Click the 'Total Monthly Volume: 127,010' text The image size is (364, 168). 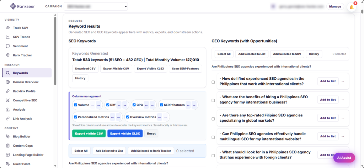(x=172, y=60)
